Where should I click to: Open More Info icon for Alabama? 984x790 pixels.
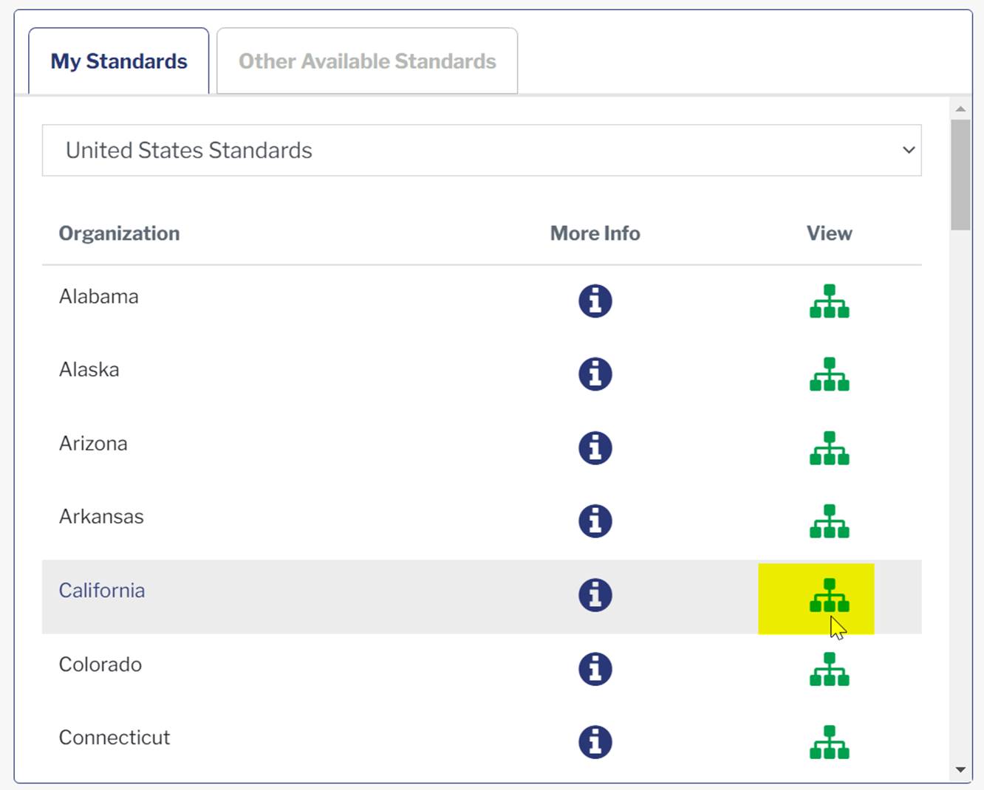click(595, 301)
